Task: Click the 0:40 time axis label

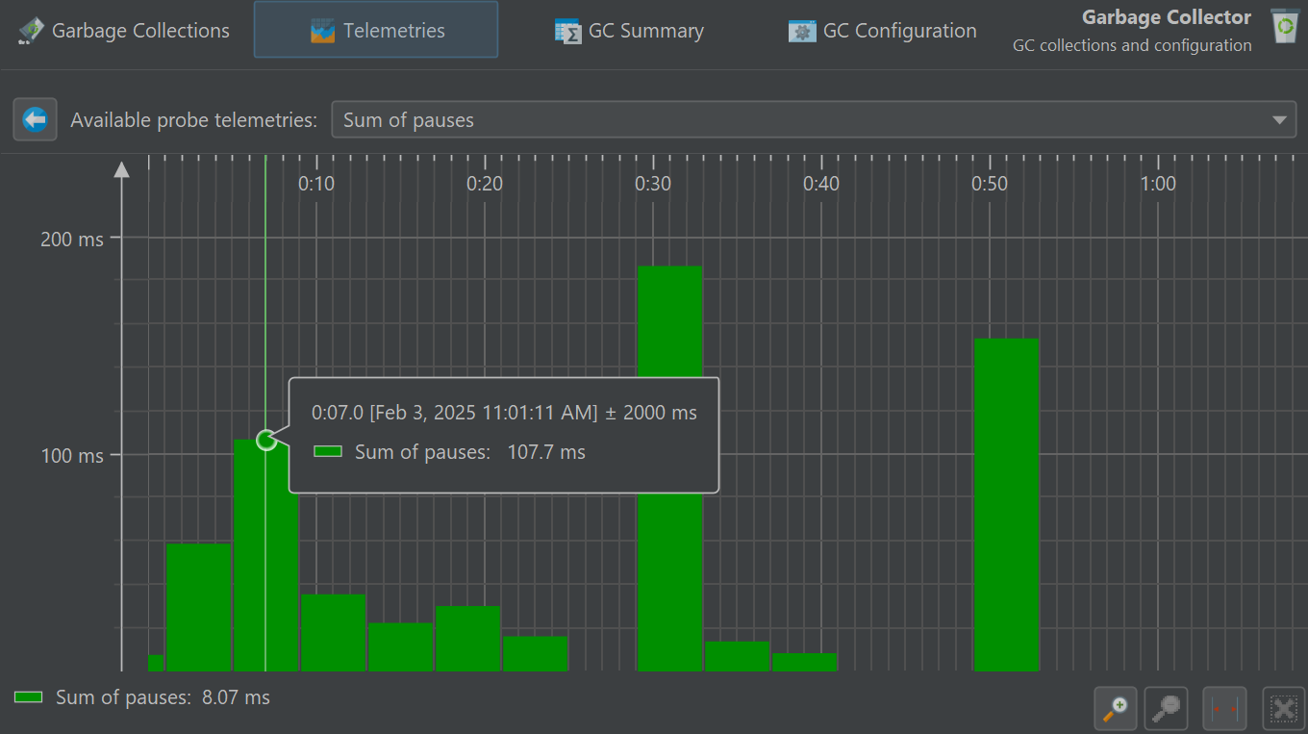Action: tap(821, 185)
